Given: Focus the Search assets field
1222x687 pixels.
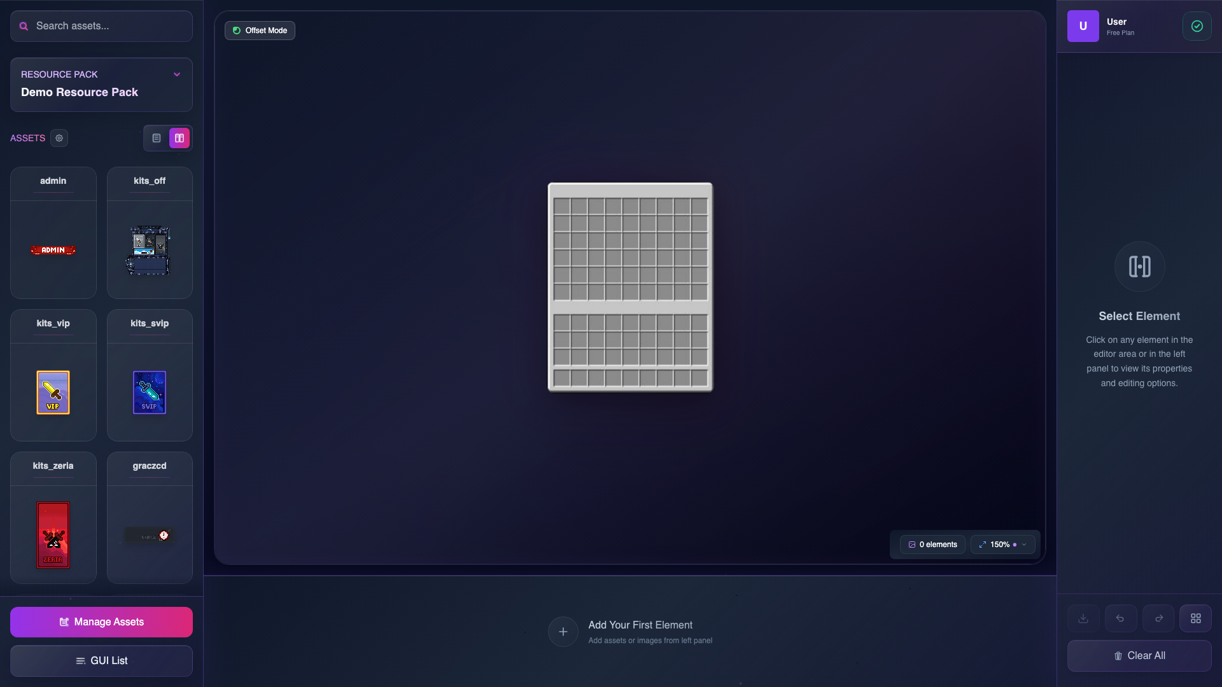Looking at the screenshot, I should tap(101, 26).
